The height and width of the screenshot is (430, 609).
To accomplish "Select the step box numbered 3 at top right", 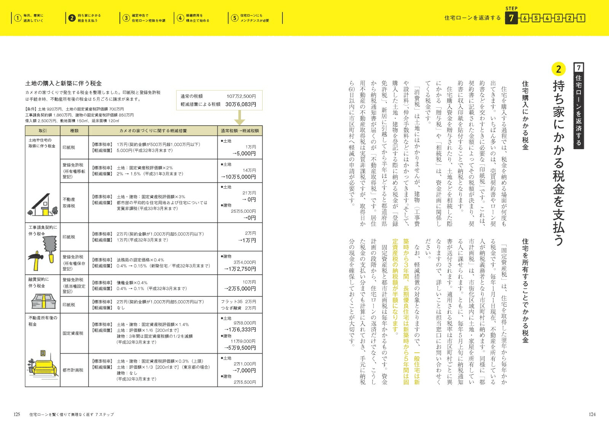I will [558, 18].
